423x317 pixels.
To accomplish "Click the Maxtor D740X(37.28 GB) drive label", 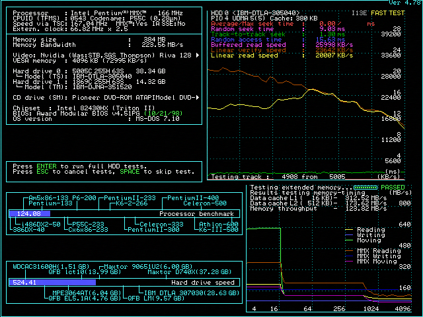I will tap(190, 272).
